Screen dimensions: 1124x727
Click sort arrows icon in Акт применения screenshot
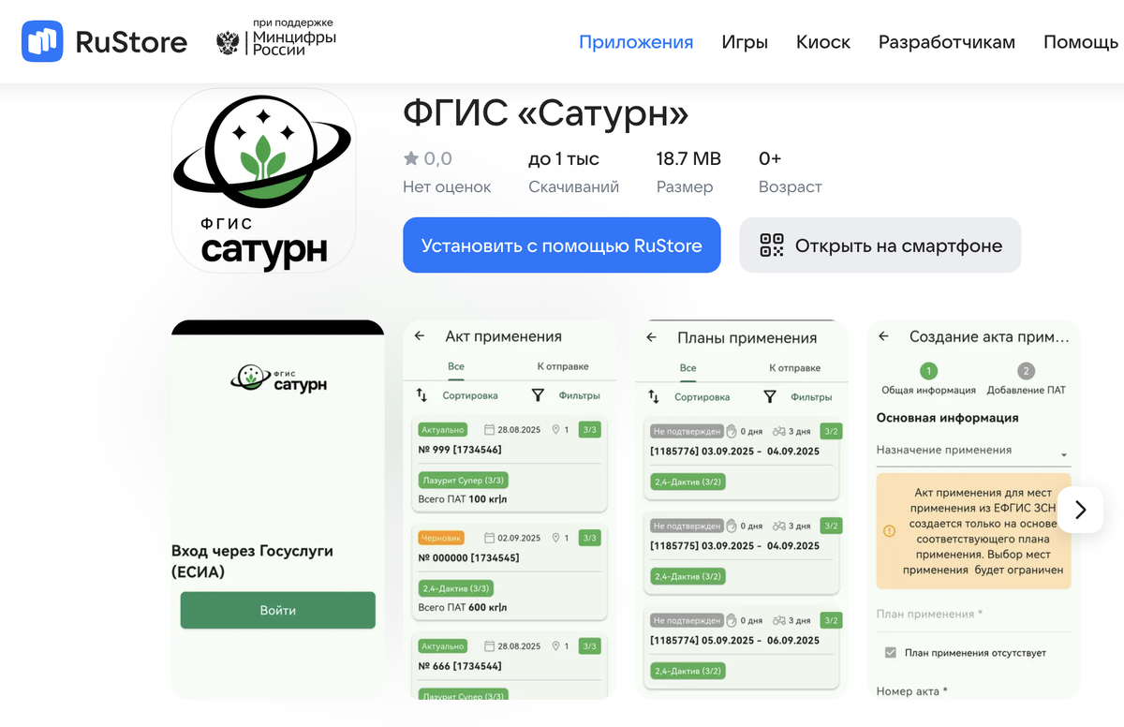[x=422, y=395]
